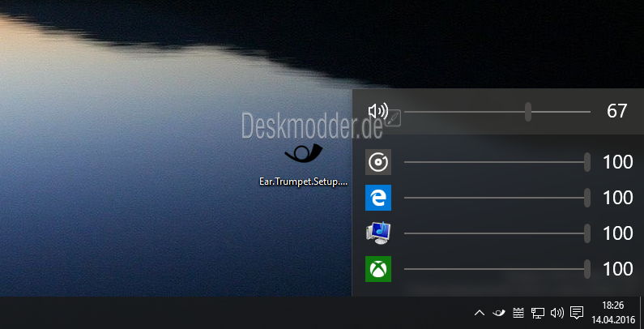Click the Groove Music app icon
644x329 pixels.
[x=377, y=162]
